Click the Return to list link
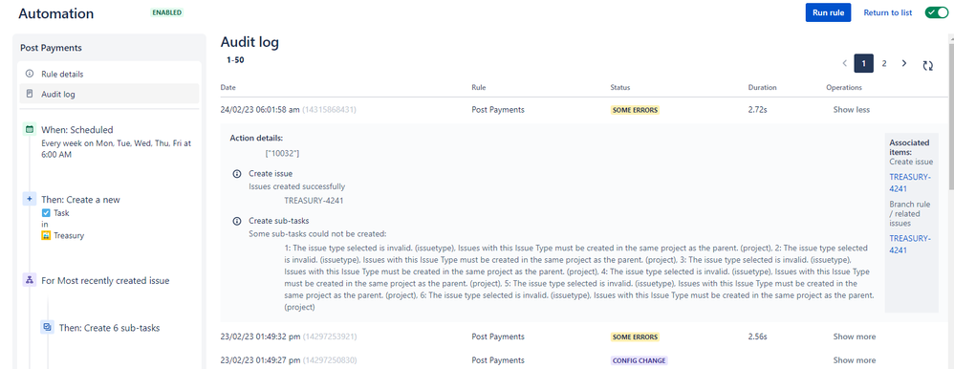This screenshot has height=369, width=954. point(888,12)
